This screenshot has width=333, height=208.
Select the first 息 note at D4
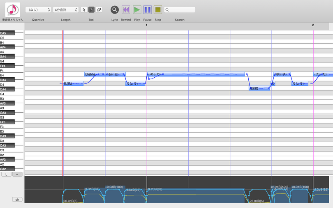(73, 83)
